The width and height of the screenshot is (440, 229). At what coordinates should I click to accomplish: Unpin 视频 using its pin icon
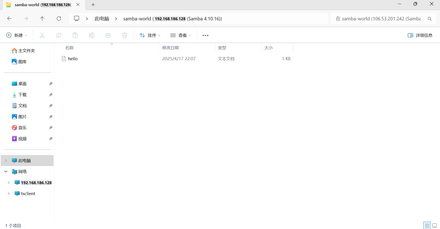pyautogui.click(x=51, y=138)
